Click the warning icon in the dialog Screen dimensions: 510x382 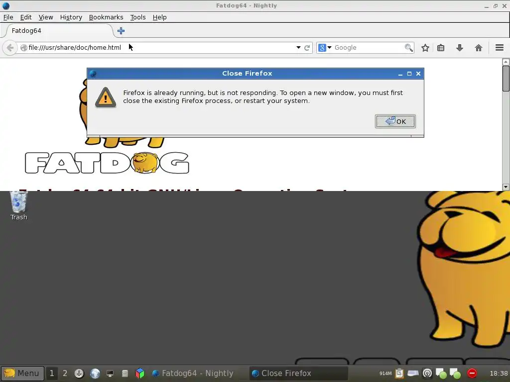(106, 97)
